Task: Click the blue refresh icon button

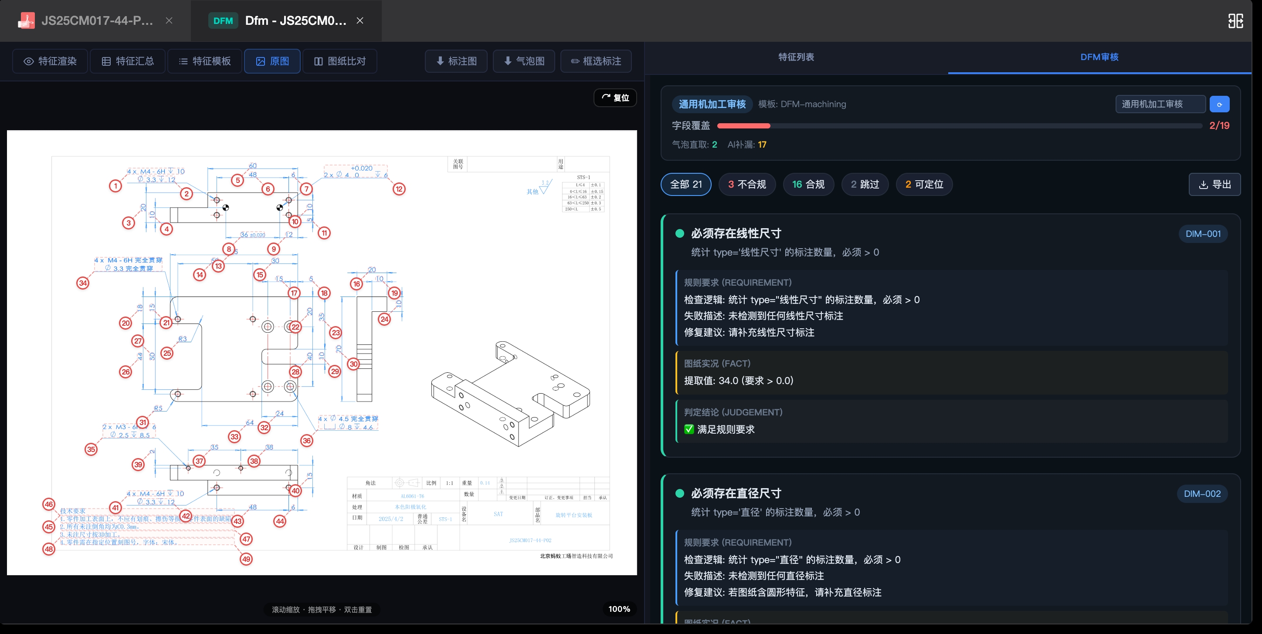Action: click(1219, 104)
